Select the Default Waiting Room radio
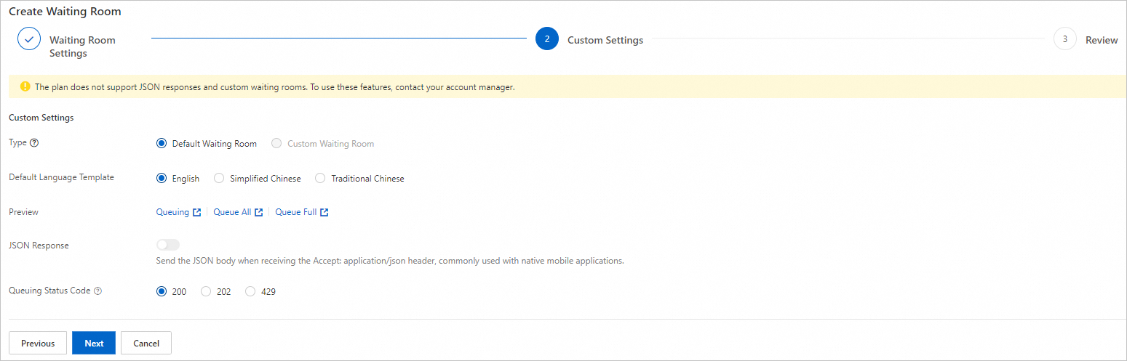Screen dimensions: 1127x361 click(x=162, y=144)
